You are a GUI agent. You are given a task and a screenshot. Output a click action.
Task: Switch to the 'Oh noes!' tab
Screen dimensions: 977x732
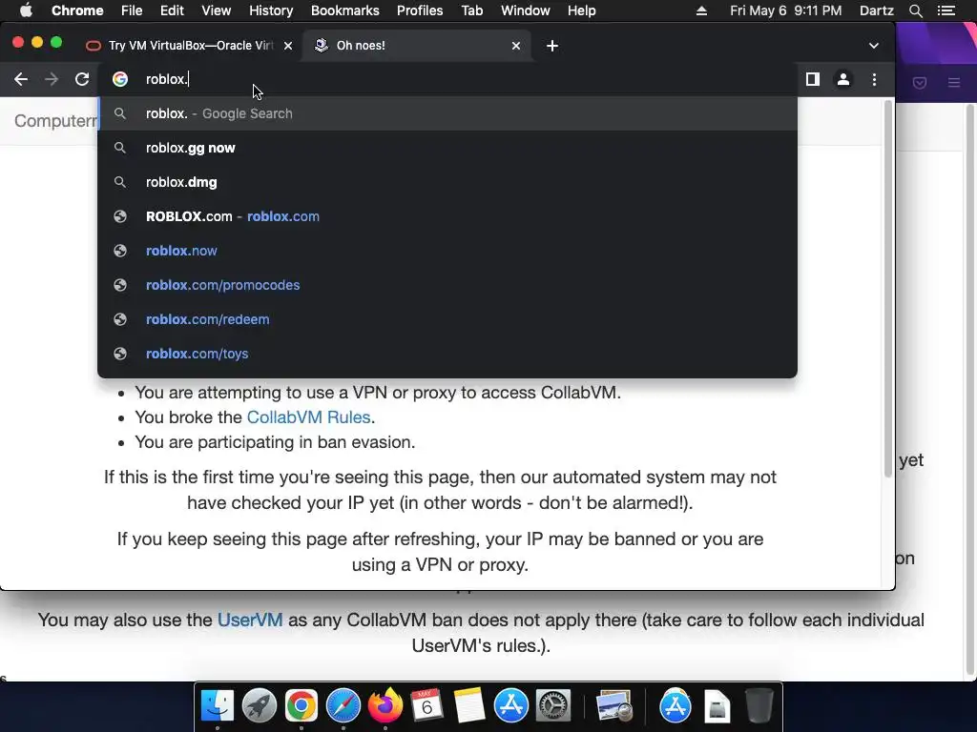(x=416, y=46)
